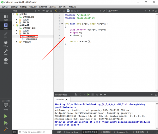Go forward with the right arrow in editor toolbar
The image size is (158, 134).
(60, 11)
